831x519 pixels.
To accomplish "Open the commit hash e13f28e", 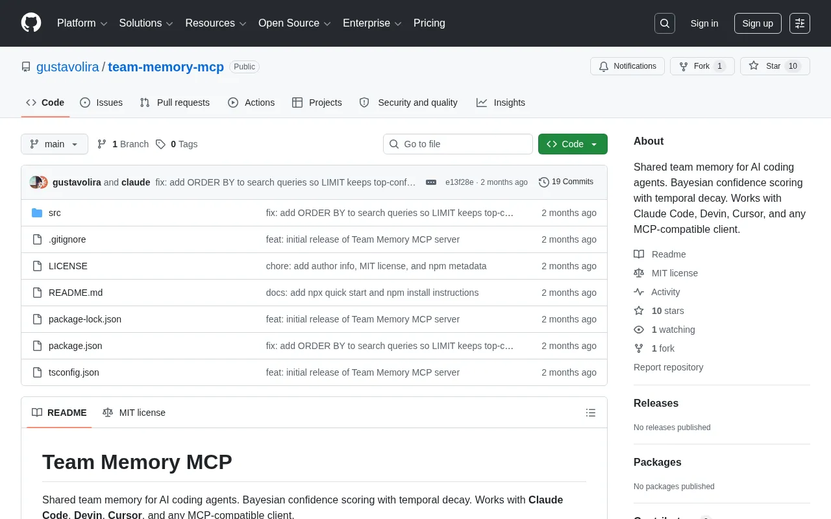I will (460, 182).
